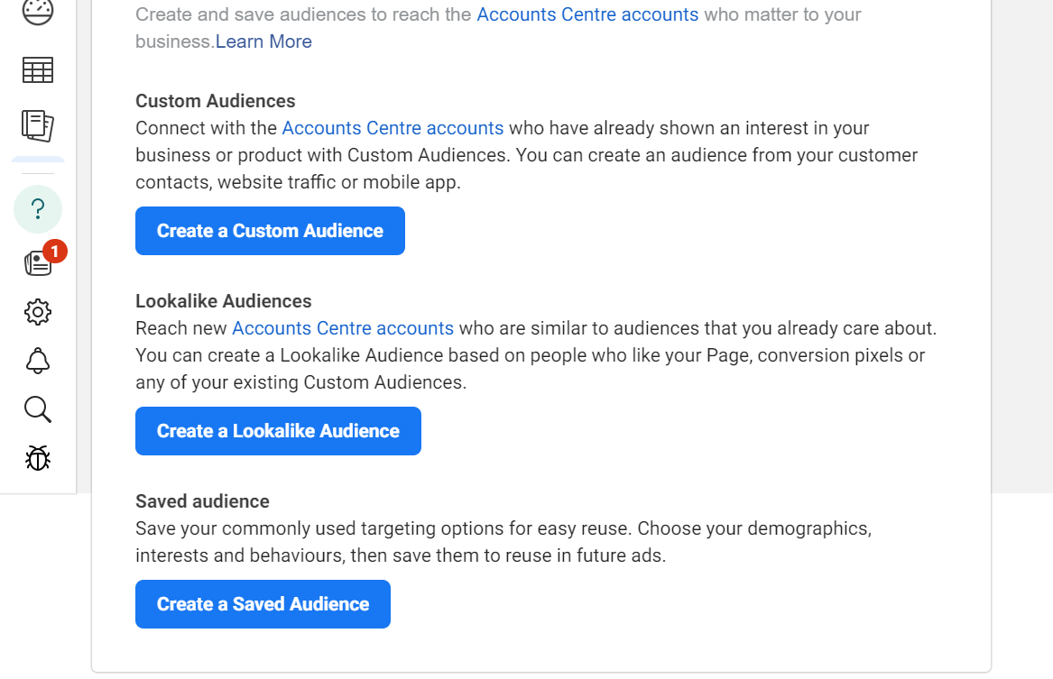Click the Saved audience section heading
This screenshot has width=1053, height=679.
(x=202, y=500)
